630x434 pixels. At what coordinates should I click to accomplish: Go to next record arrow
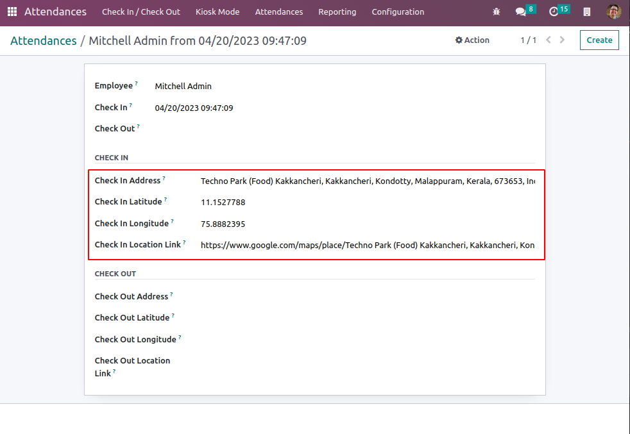(x=562, y=40)
